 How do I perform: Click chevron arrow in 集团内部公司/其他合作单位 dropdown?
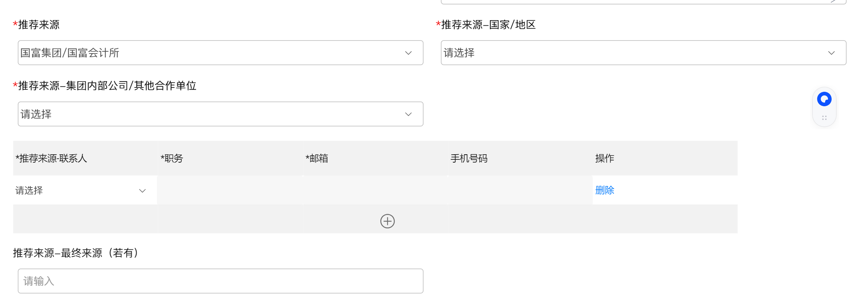(x=408, y=114)
